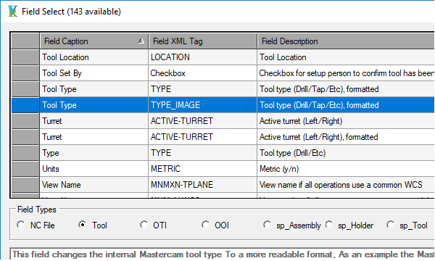Viewport: 435px width, 261px height.
Task: Select the NC File radio button
Action: tap(21, 225)
